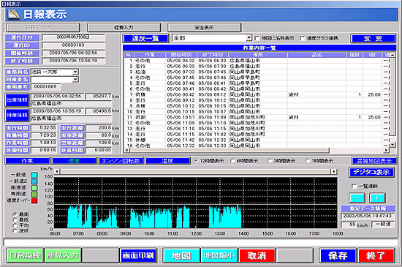Click the 日報表示 header notebook icon
Screen dimensions: 402x267
[14, 14]
